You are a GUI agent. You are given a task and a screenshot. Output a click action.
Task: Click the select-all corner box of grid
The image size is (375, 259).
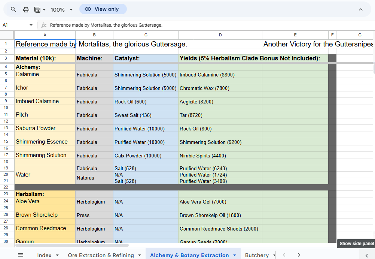[x=7, y=35]
